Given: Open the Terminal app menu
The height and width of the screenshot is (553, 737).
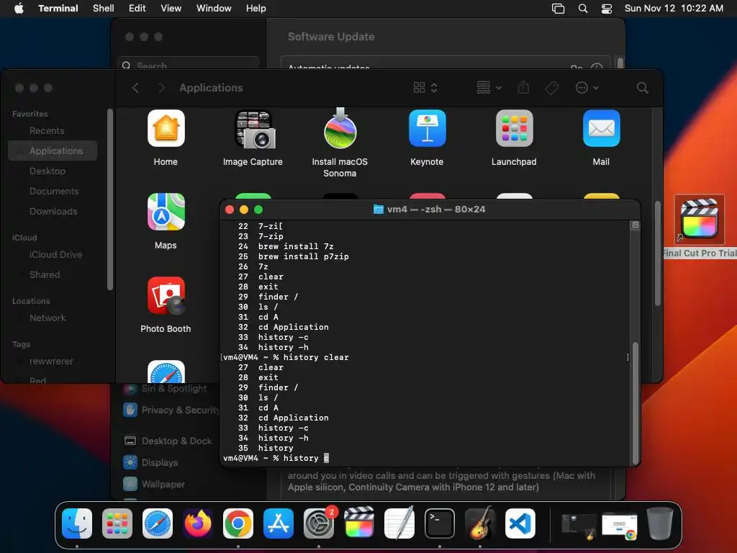Looking at the screenshot, I should (58, 8).
